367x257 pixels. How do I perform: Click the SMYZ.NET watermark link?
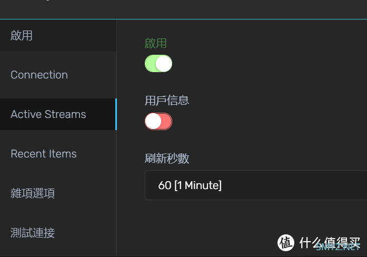[x=338, y=246]
